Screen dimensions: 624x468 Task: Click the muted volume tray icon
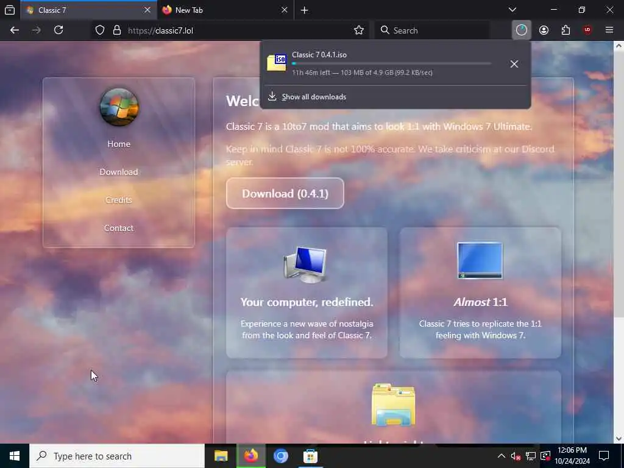coord(516,456)
